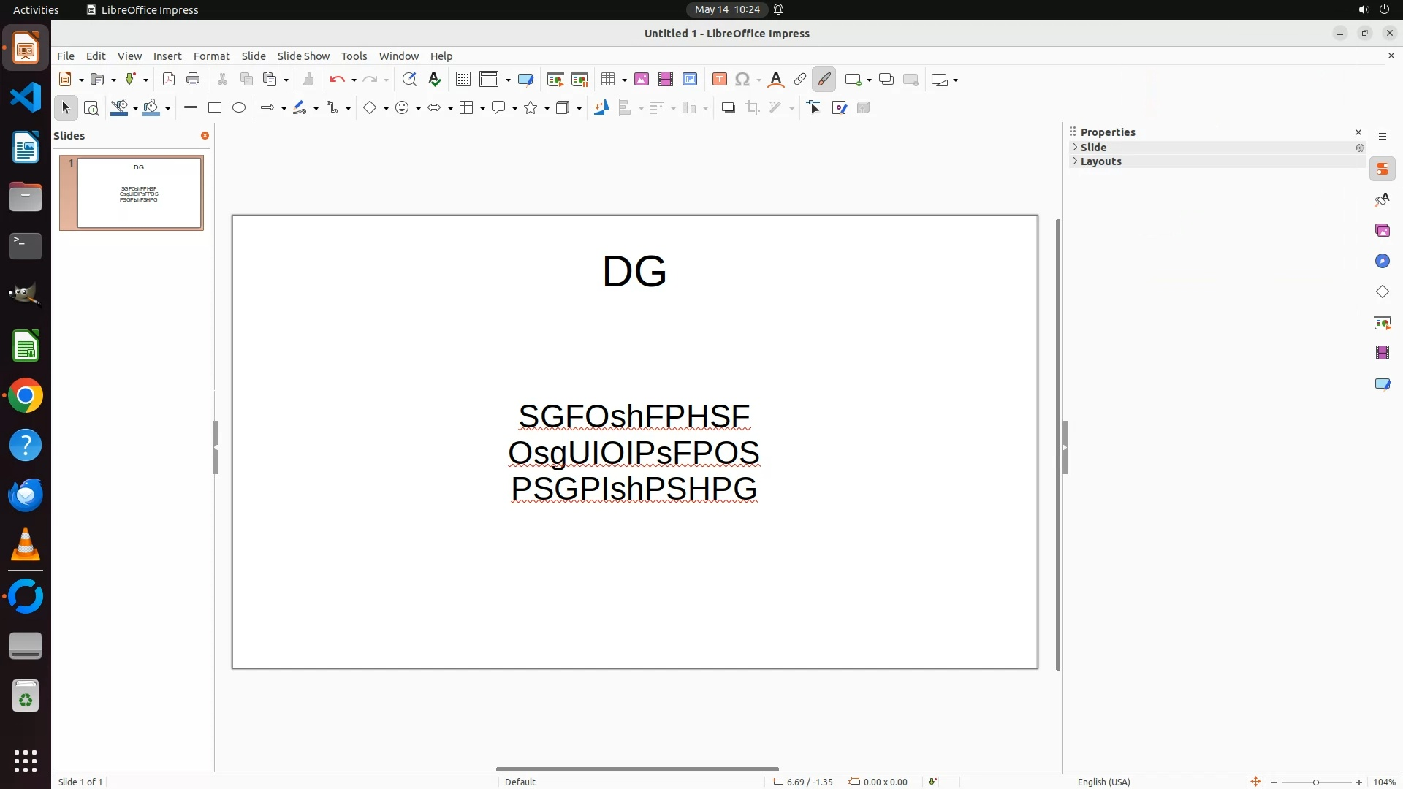The width and height of the screenshot is (1403, 789).
Task: Open the Stars and Banners shape dropdown
Action: coord(547,109)
